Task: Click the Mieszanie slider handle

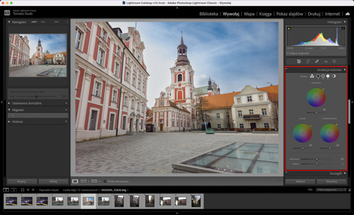Action: click(x=316, y=159)
